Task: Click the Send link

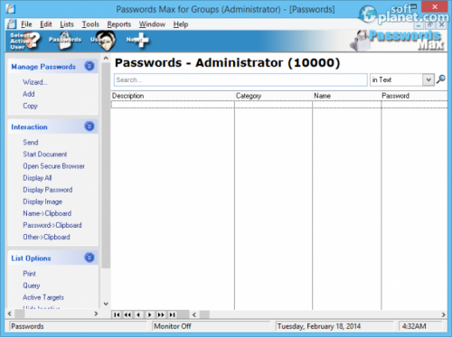Action: coord(31,142)
